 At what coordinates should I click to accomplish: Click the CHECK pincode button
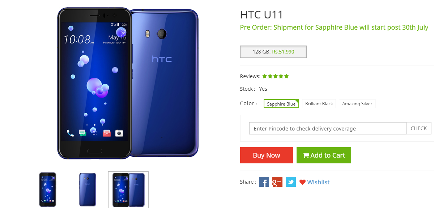[419, 128]
